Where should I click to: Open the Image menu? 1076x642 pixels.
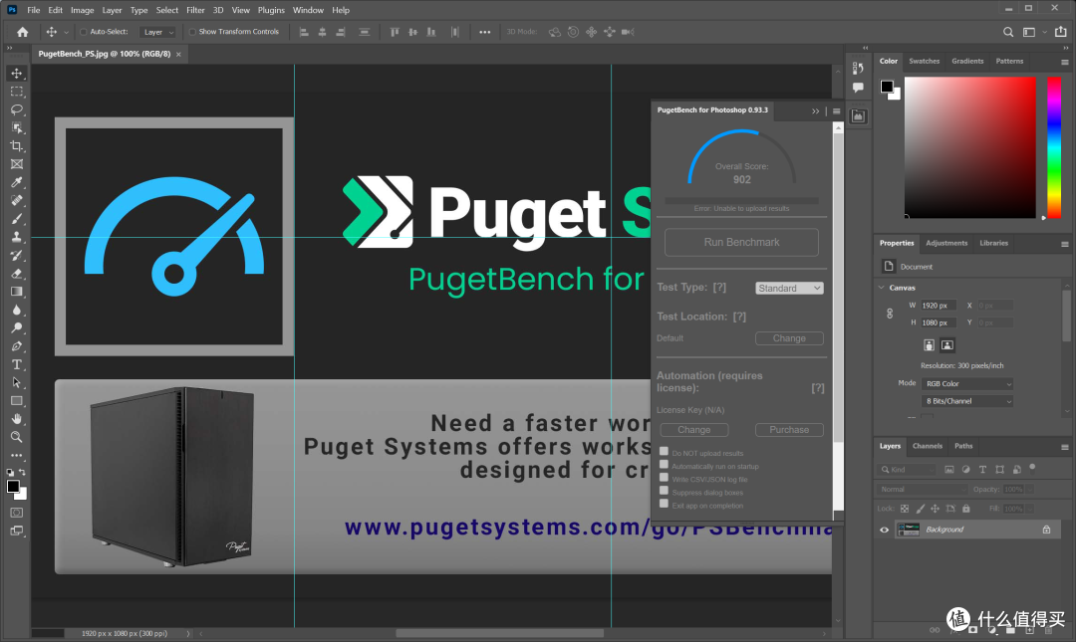[x=83, y=10]
